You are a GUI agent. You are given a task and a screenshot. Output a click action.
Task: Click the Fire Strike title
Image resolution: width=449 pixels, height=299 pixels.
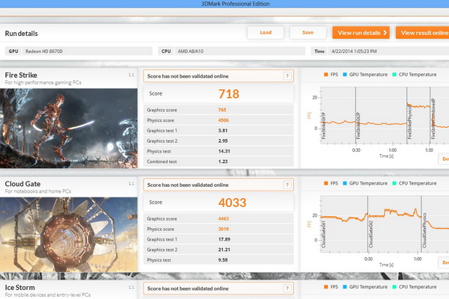(x=21, y=75)
